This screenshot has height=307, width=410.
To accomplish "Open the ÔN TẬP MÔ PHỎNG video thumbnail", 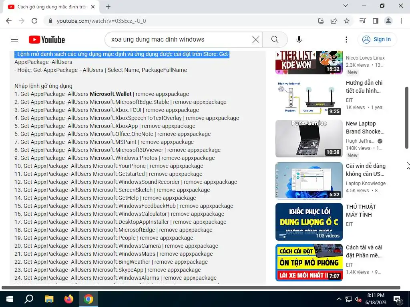I will click(309, 262).
